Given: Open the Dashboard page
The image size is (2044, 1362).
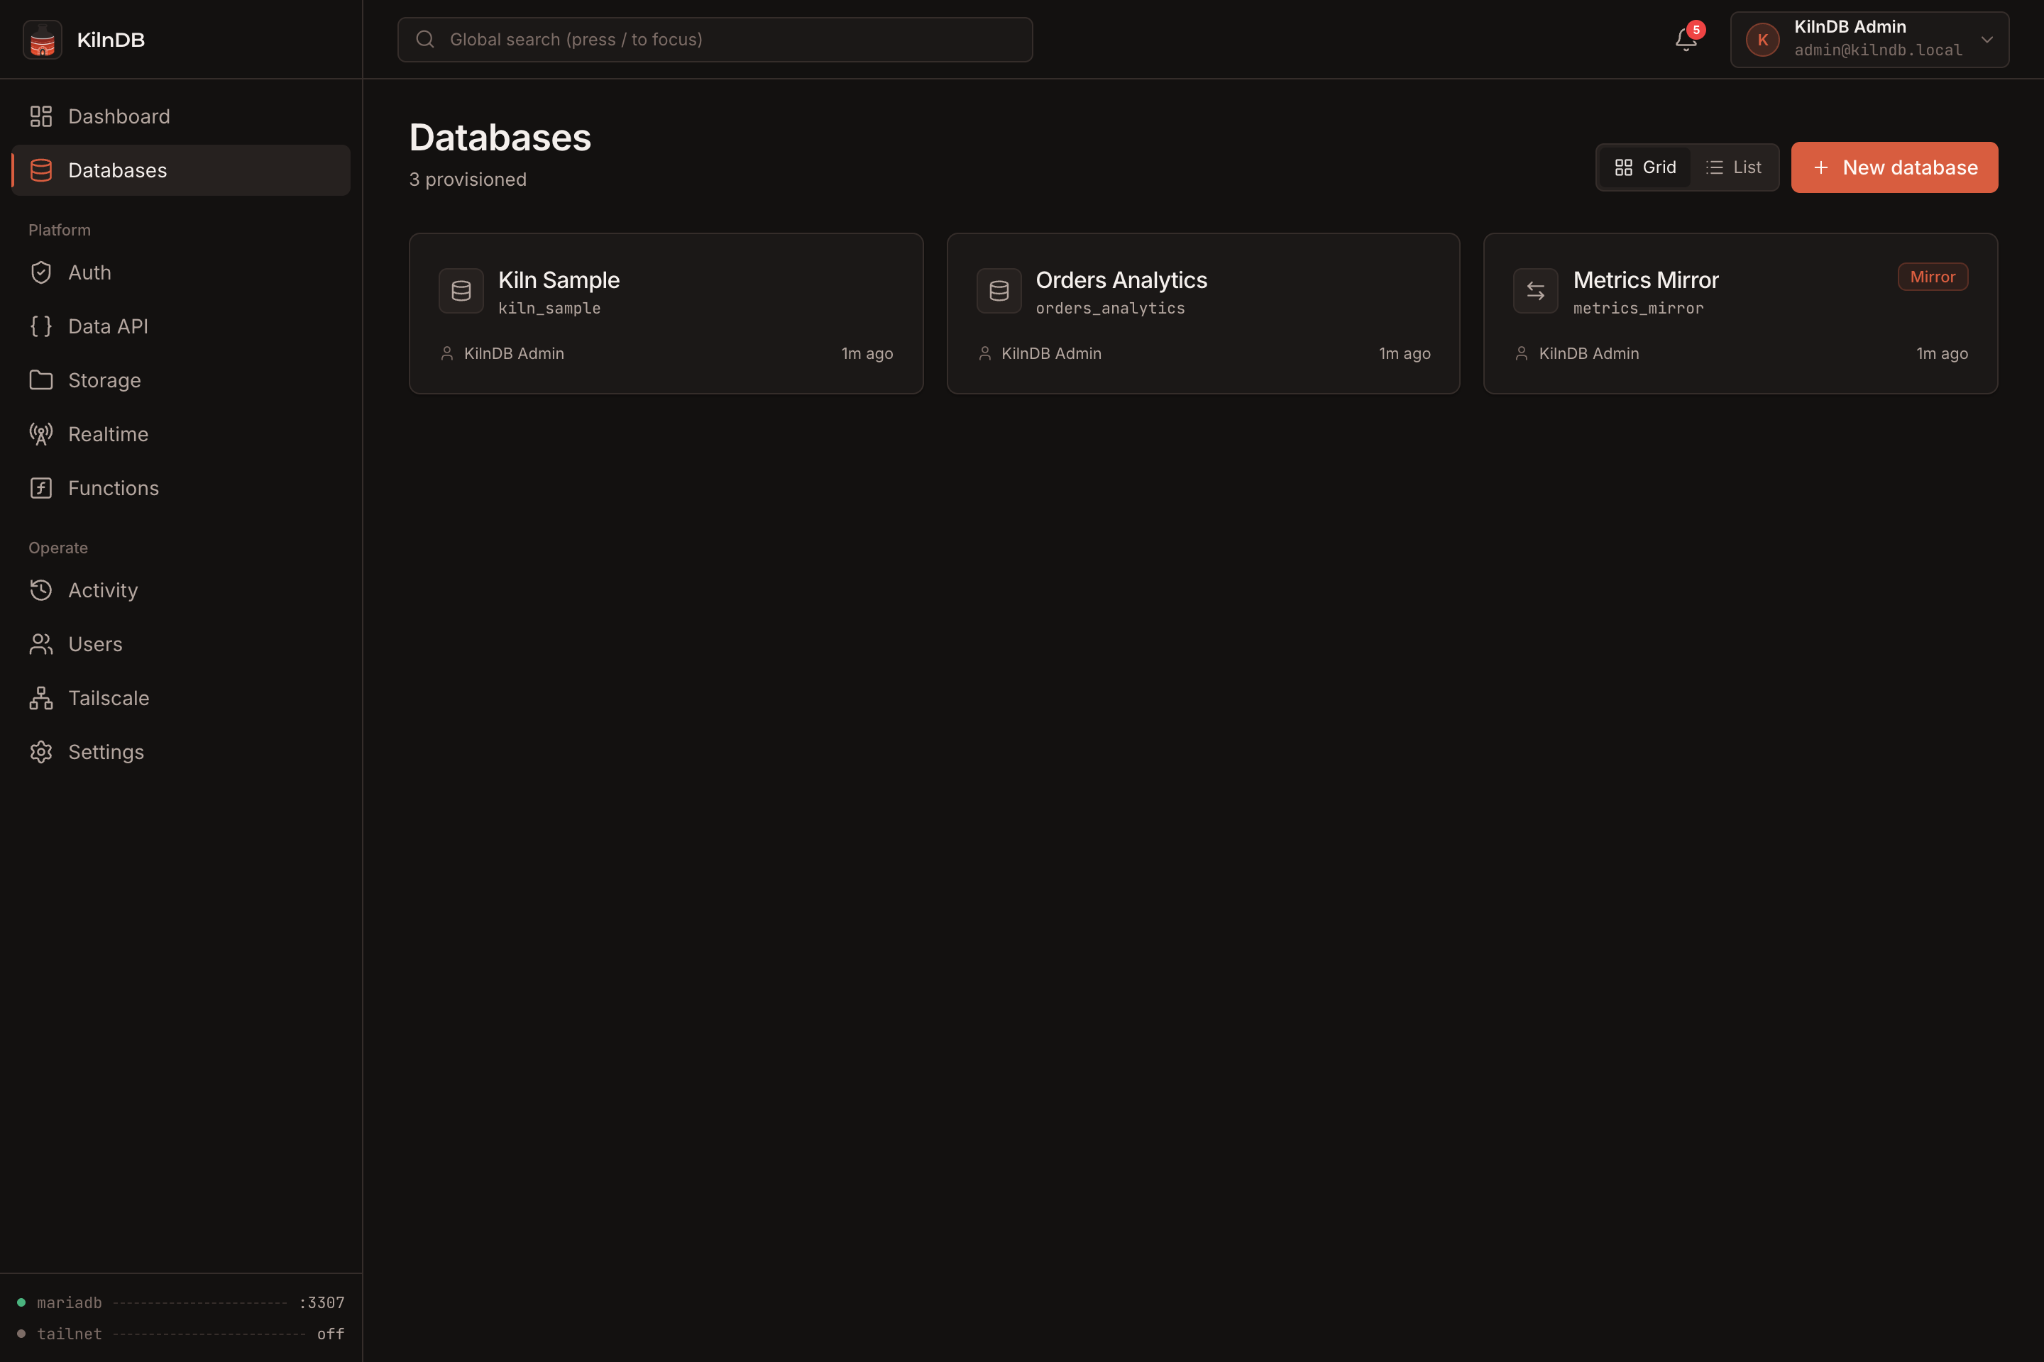Looking at the screenshot, I should pos(181,116).
